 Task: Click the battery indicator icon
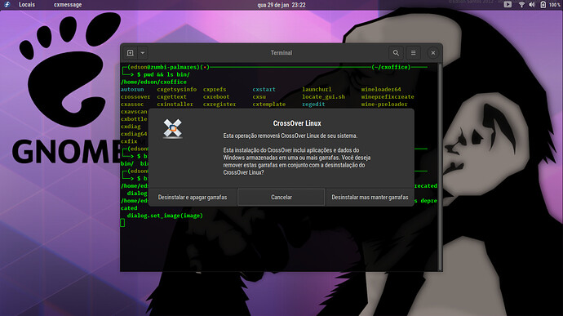pos(543,5)
